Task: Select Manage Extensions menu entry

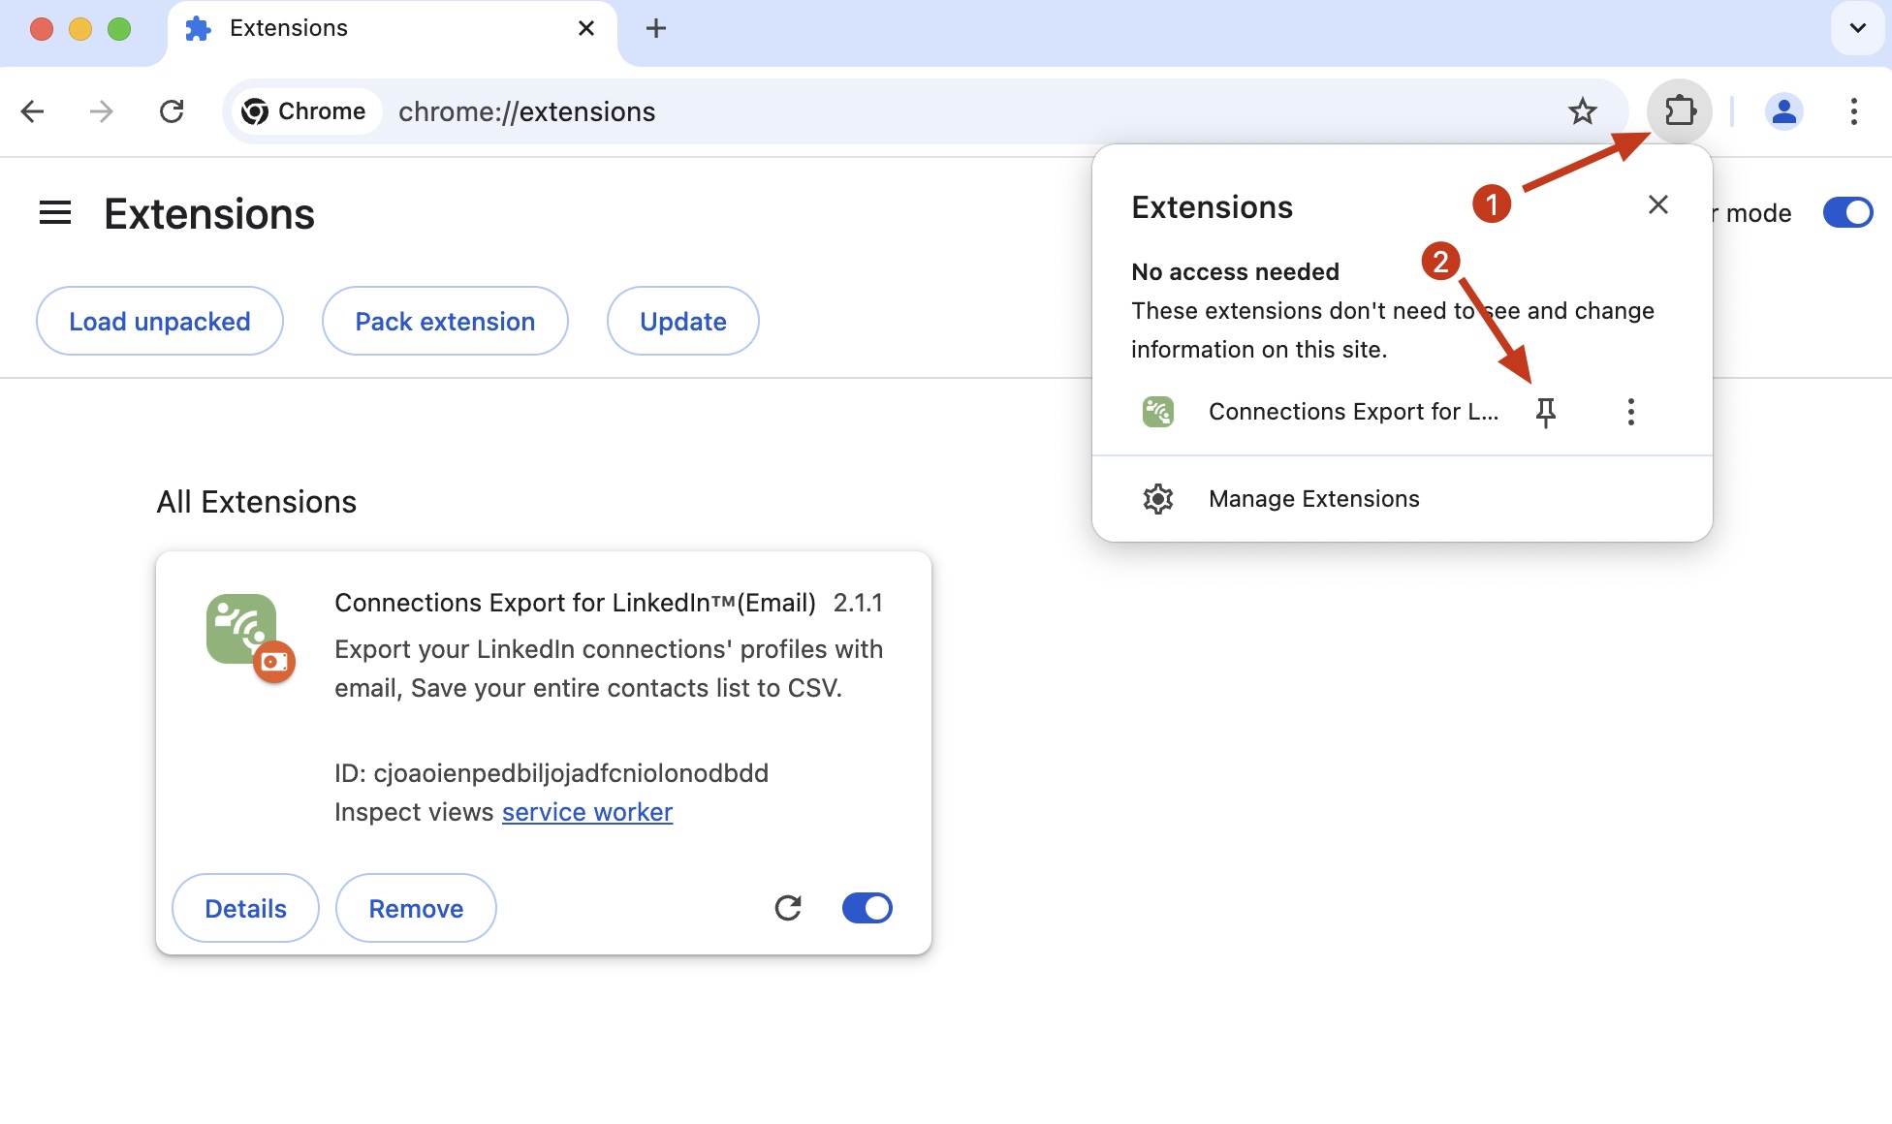Action: coord(1403,499)
